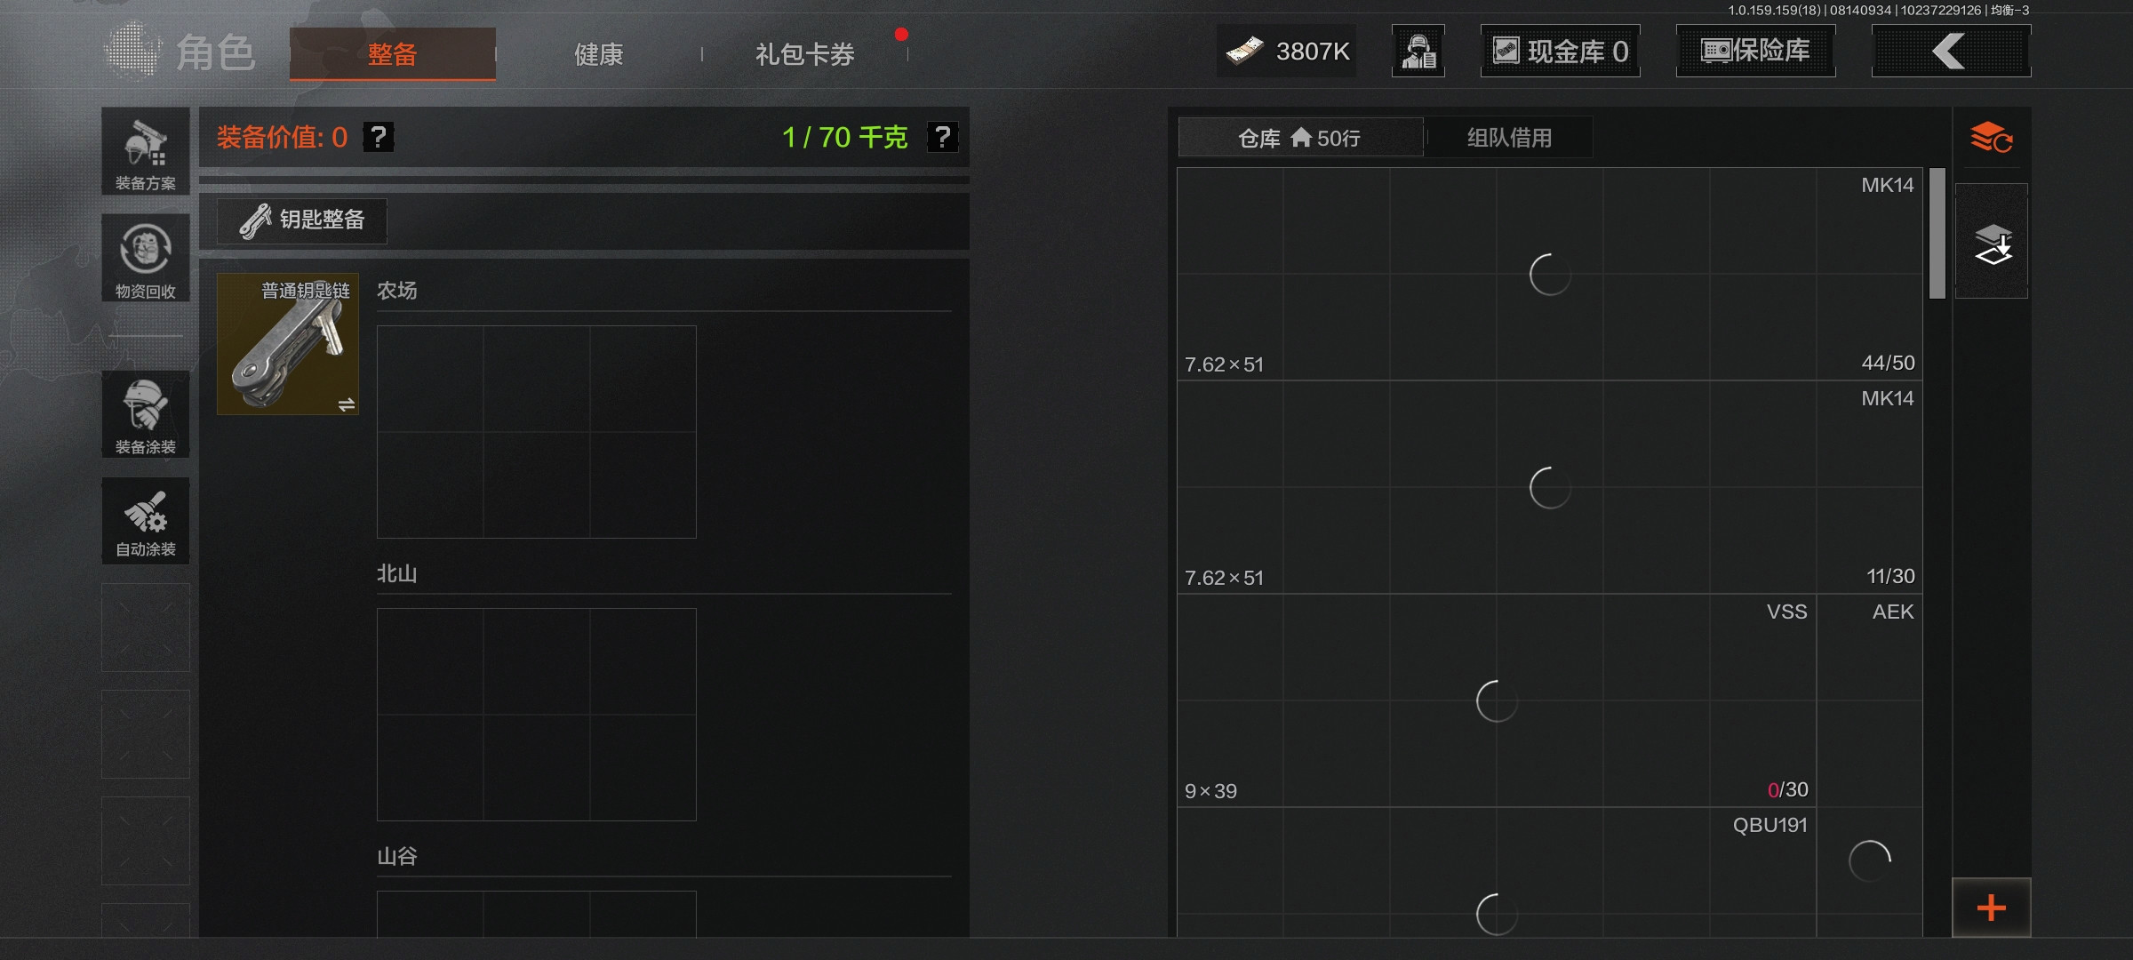Click the white stack download organize icon

1992,241
